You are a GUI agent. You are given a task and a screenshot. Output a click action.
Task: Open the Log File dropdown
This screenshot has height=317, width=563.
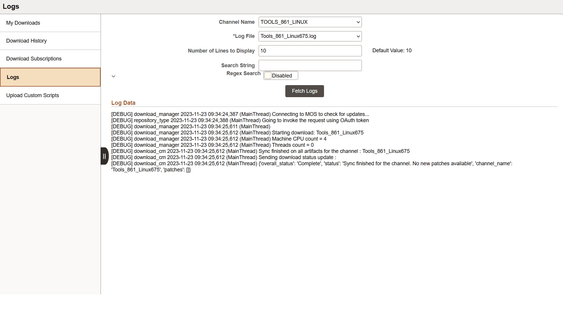(310, 36)
